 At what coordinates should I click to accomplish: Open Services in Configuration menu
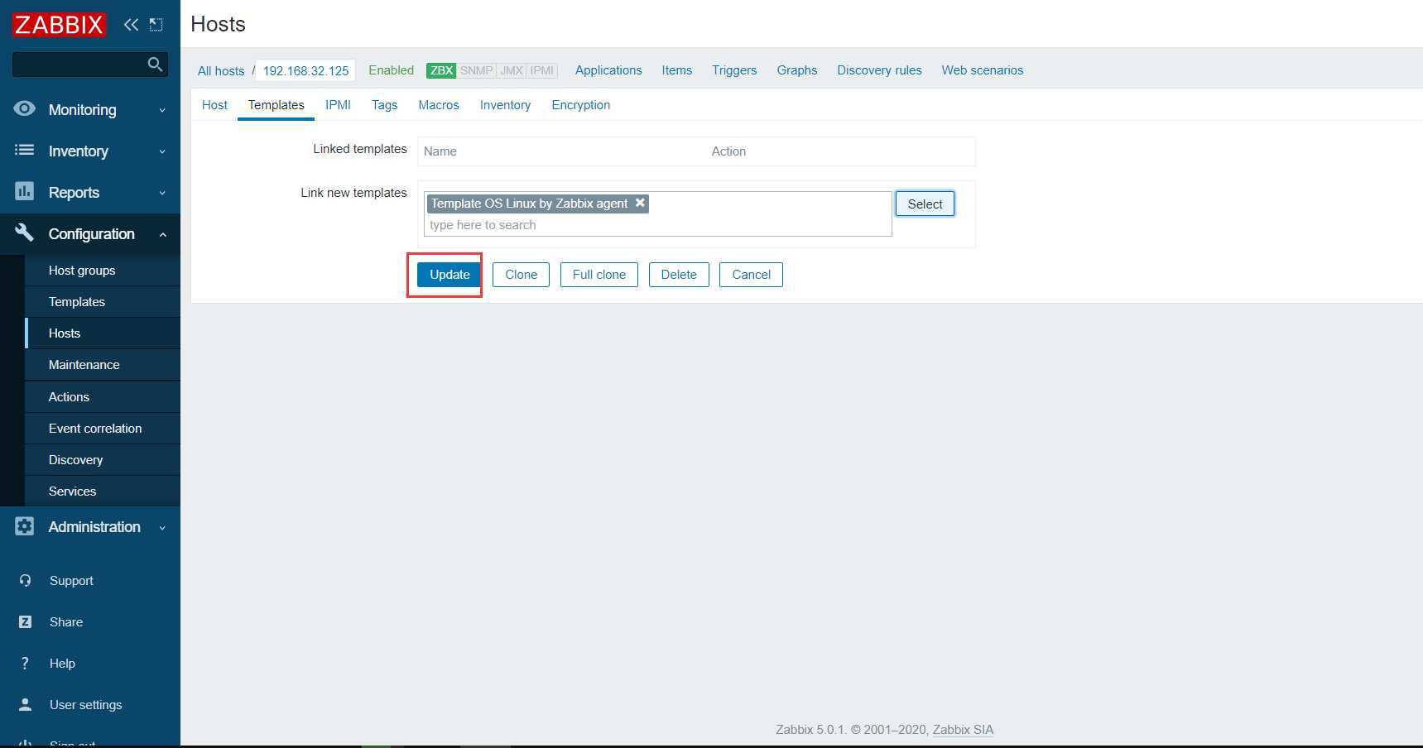[103, 491]
